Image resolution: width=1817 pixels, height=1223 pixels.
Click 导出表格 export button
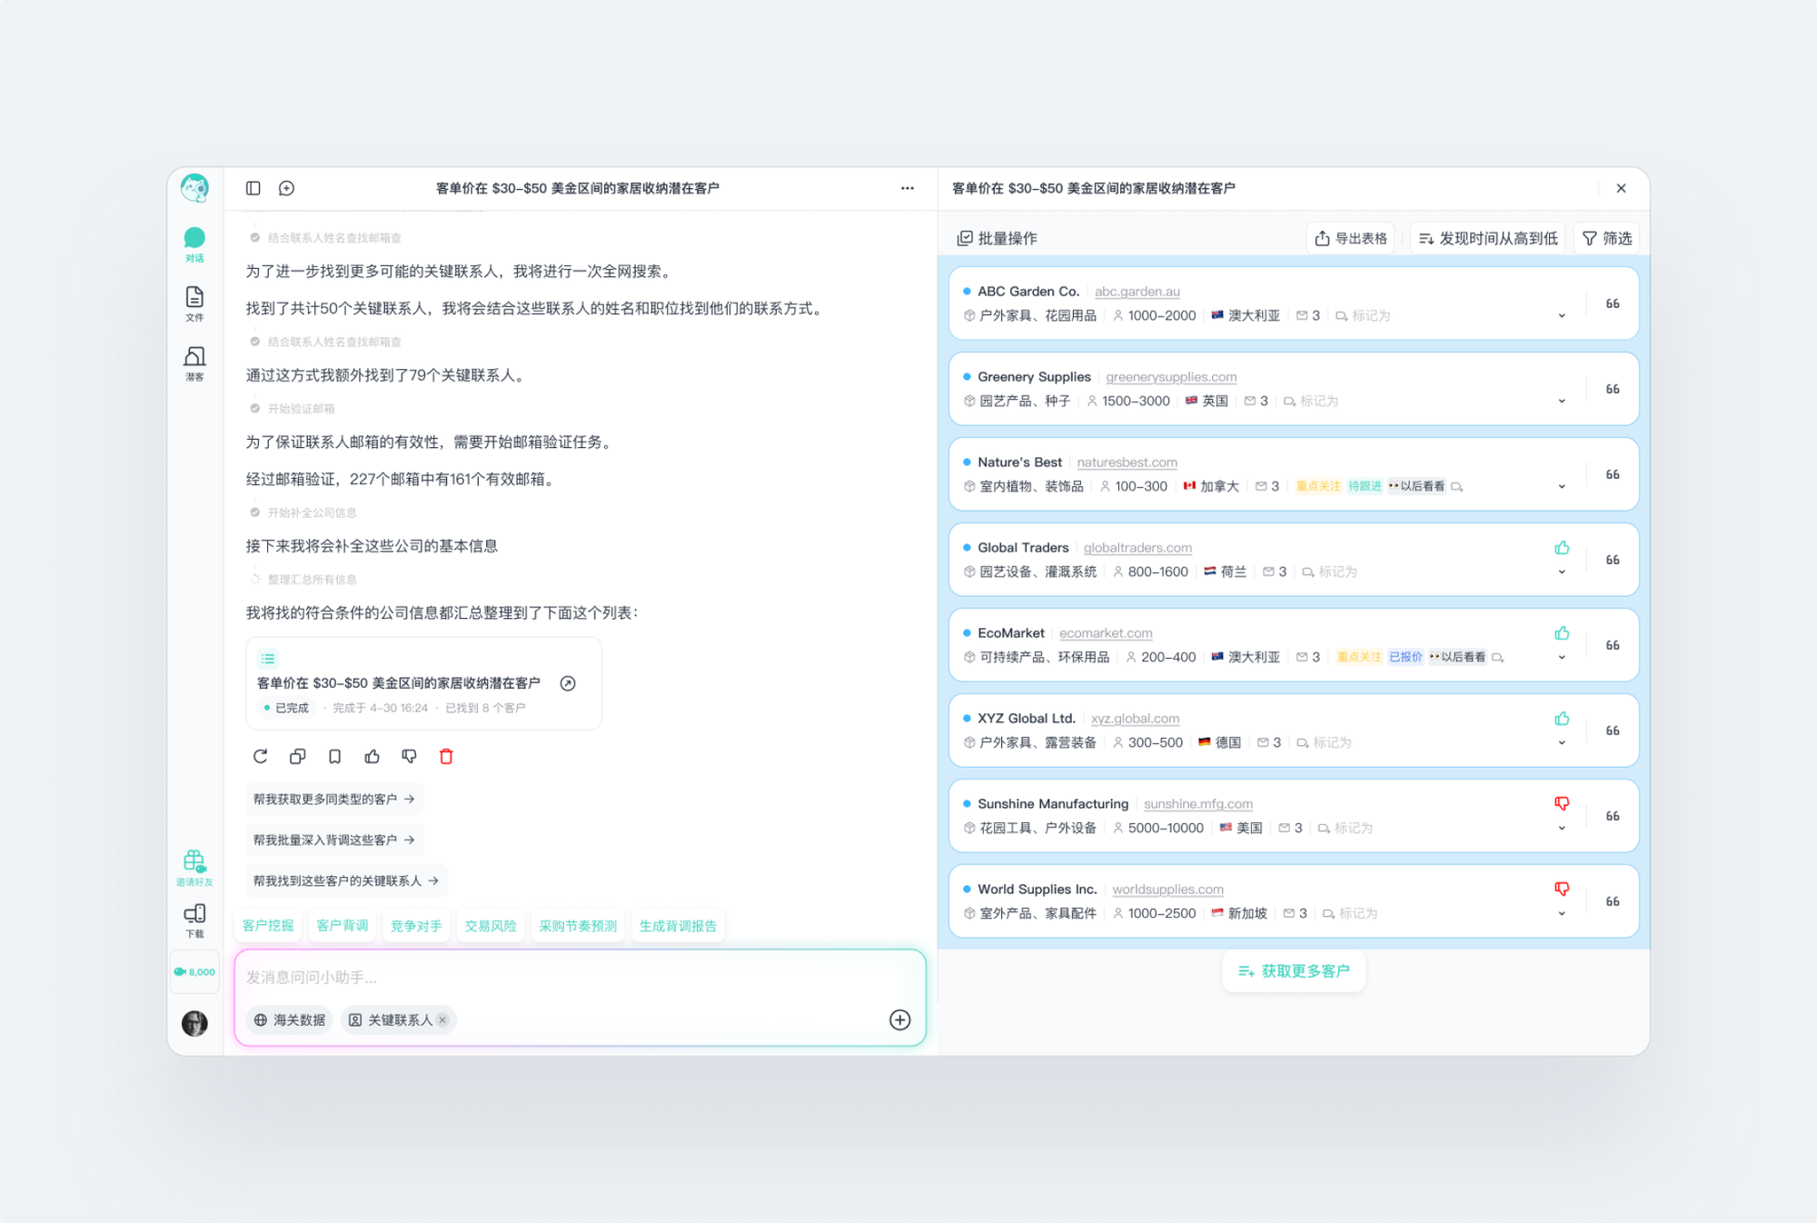(1351, 238)
